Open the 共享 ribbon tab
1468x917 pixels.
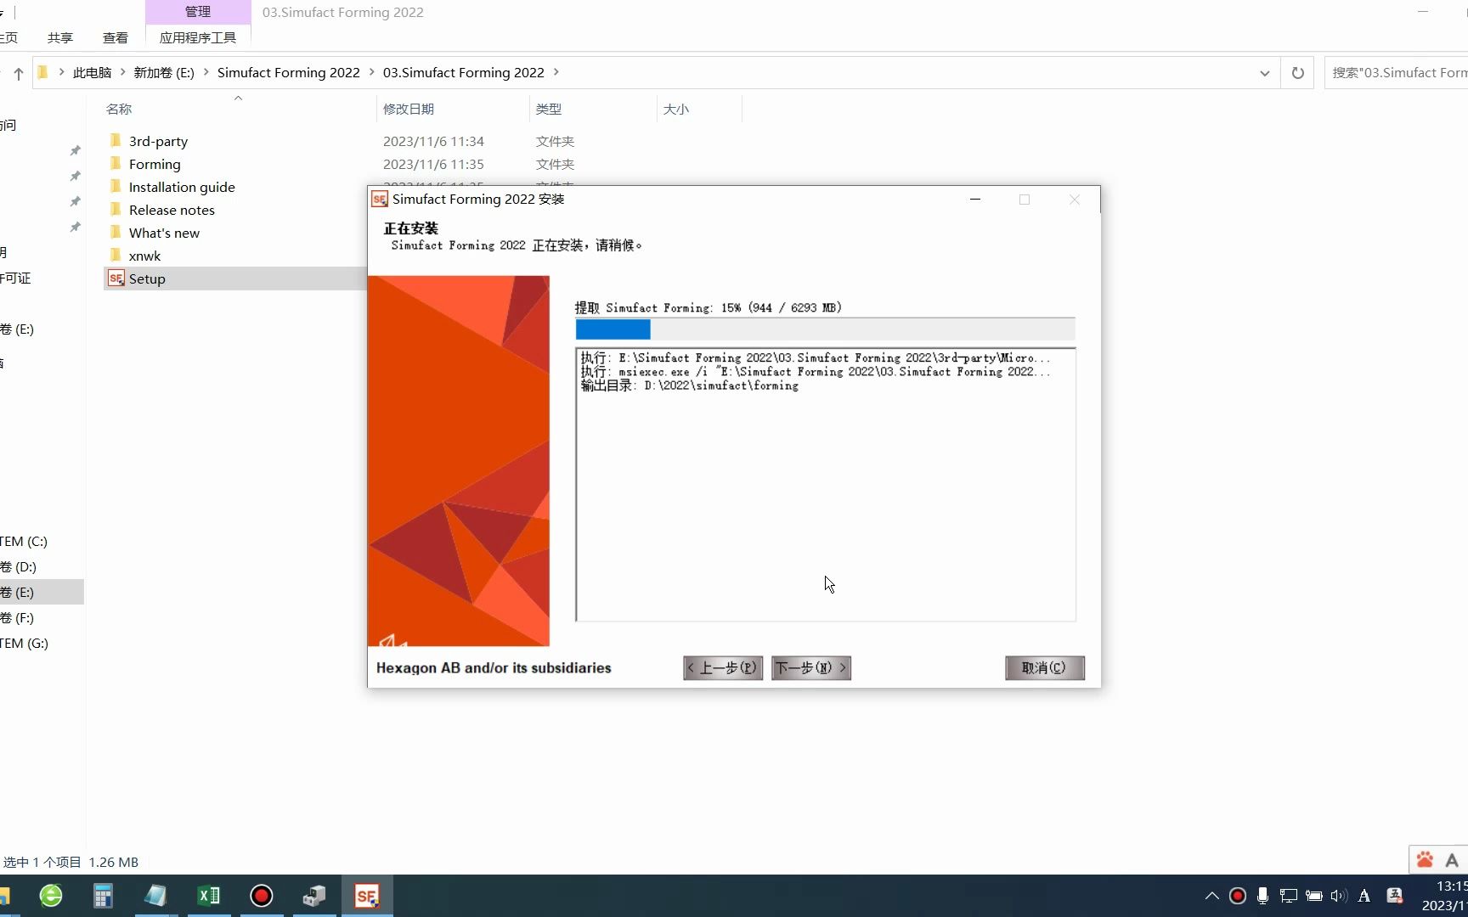pos(60,38)
